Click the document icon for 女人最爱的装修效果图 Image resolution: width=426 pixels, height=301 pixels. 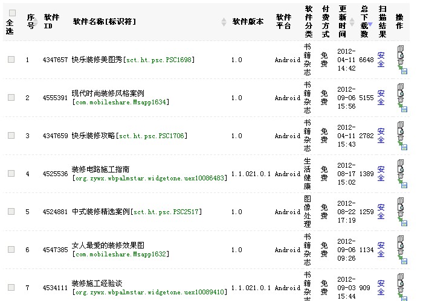click(400, 239)
